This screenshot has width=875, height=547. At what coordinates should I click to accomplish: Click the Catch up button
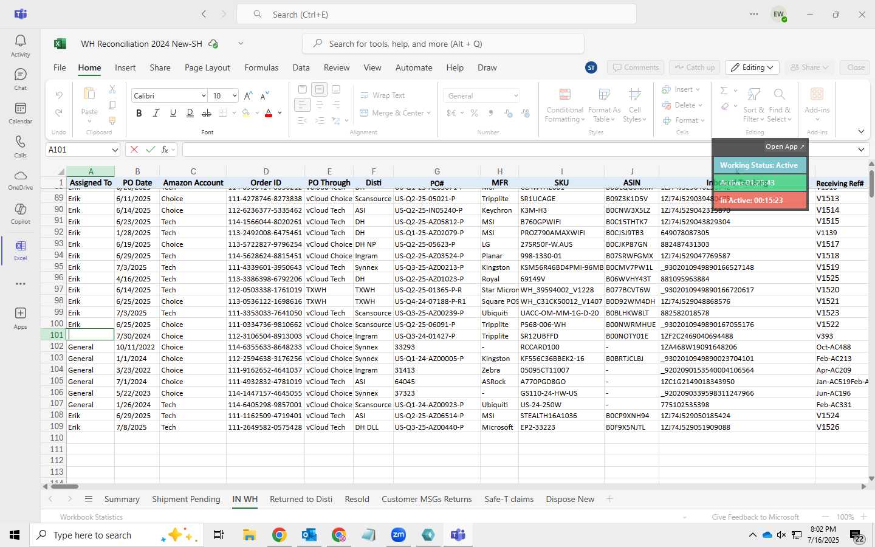coord(695,67)
